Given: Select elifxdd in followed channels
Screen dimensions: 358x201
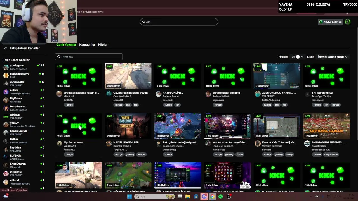Looking at the screenshot, I should point(24,182).
